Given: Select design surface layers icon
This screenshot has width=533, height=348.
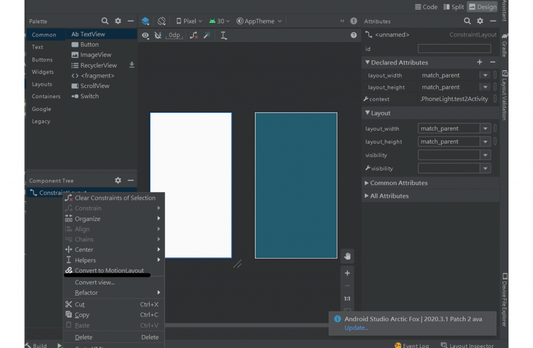Looking at the screenshot, I should pos(146,21).
